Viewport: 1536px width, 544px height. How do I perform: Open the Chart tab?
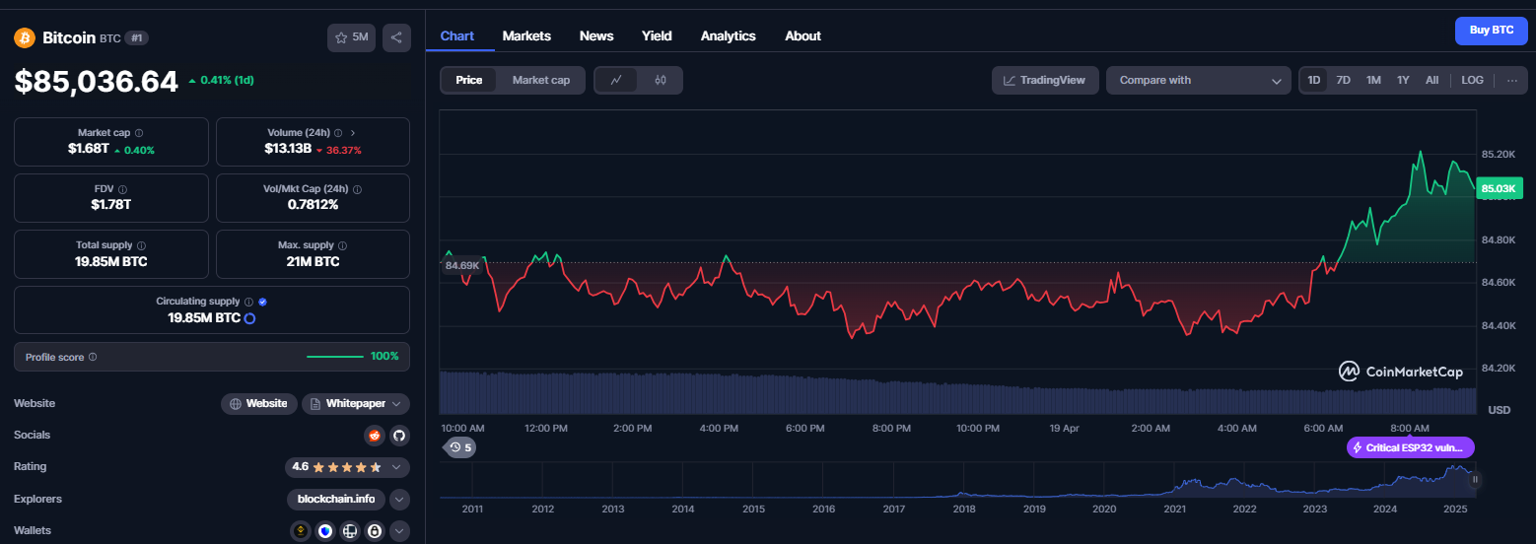(457, 35)
